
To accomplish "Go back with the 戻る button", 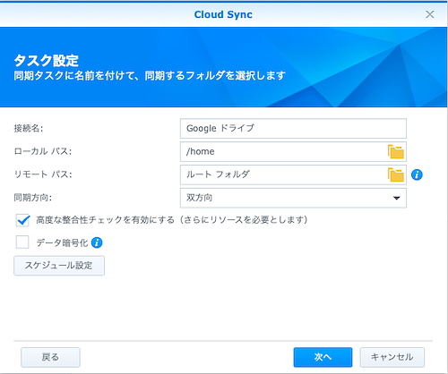I will click(50, 357).
